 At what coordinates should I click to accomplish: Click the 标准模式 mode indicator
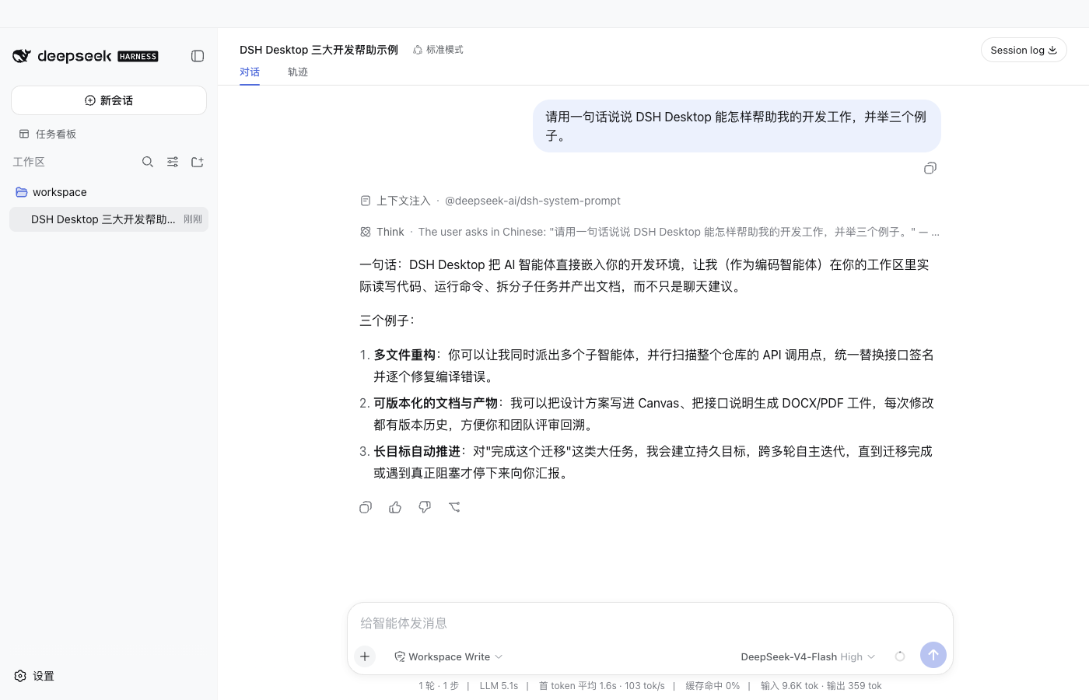[x=438, y=50]
